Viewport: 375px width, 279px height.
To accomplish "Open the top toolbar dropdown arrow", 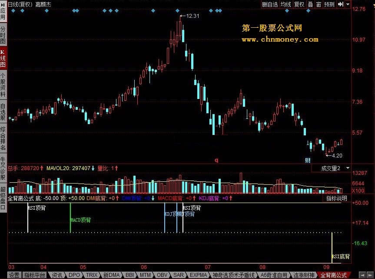I will tap(348, 4).
